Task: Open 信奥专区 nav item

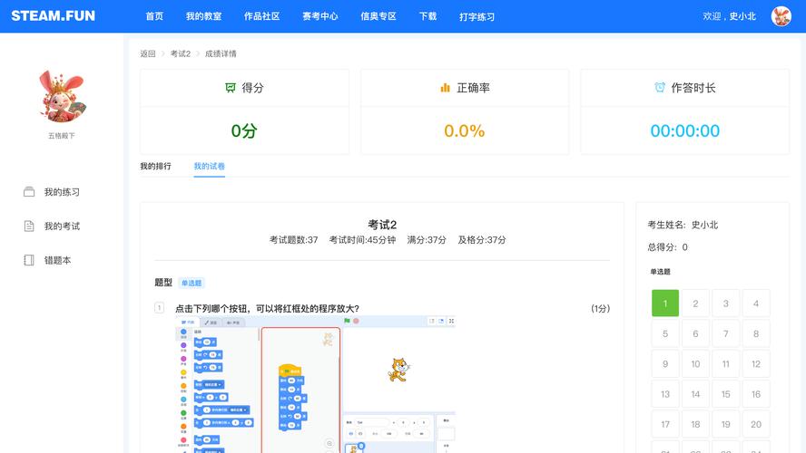Action: tap(378, 16)
